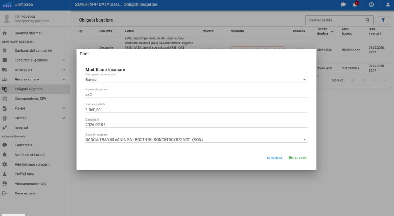Click the Conta365 logo icon
This screenshot has height=216, width=394.
coord(7,5)
